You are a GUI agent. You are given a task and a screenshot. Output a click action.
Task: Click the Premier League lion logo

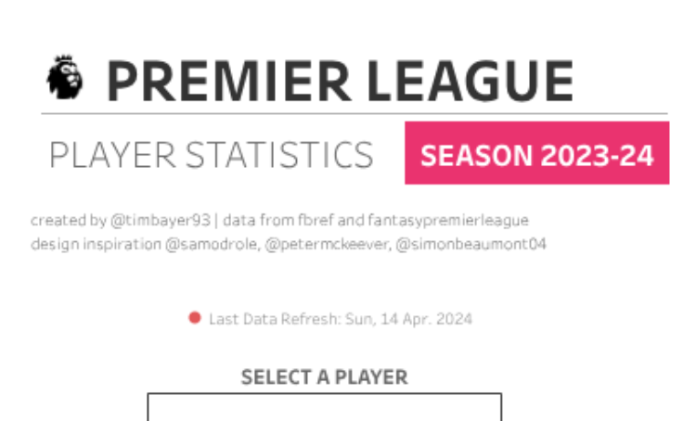(x=65, y=78)
